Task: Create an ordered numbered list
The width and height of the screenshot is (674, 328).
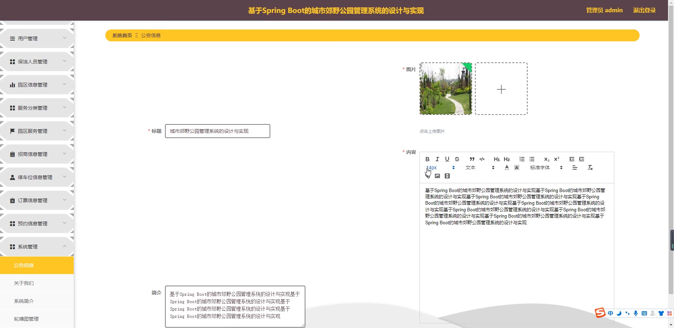Action: coord(522,159)
